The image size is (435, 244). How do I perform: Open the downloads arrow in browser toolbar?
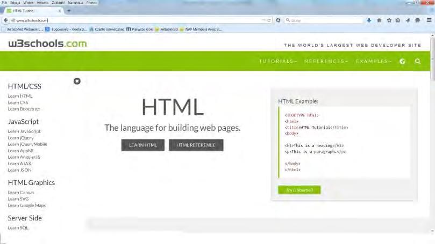pyautogui.click(x=369, y=20)
